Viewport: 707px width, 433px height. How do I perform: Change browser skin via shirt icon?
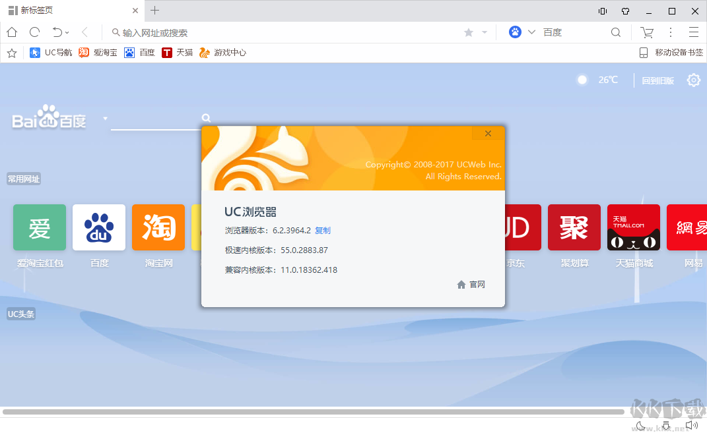coord(625,11)
